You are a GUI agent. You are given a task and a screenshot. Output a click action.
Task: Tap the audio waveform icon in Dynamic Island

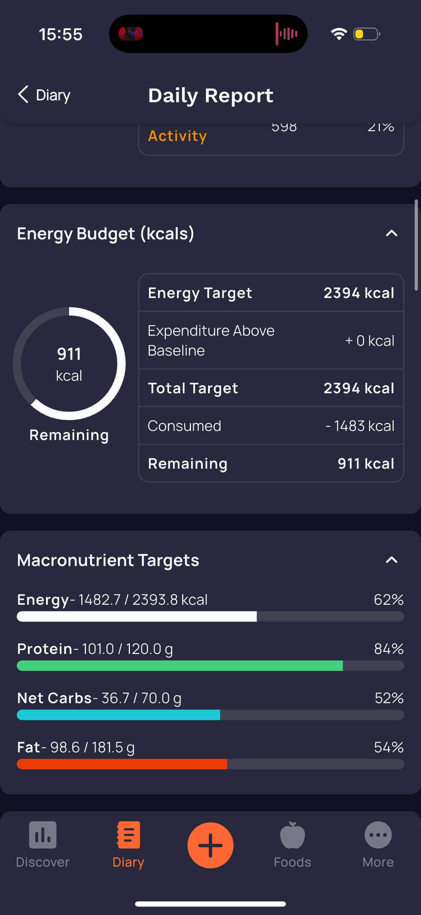pos(286,34)
